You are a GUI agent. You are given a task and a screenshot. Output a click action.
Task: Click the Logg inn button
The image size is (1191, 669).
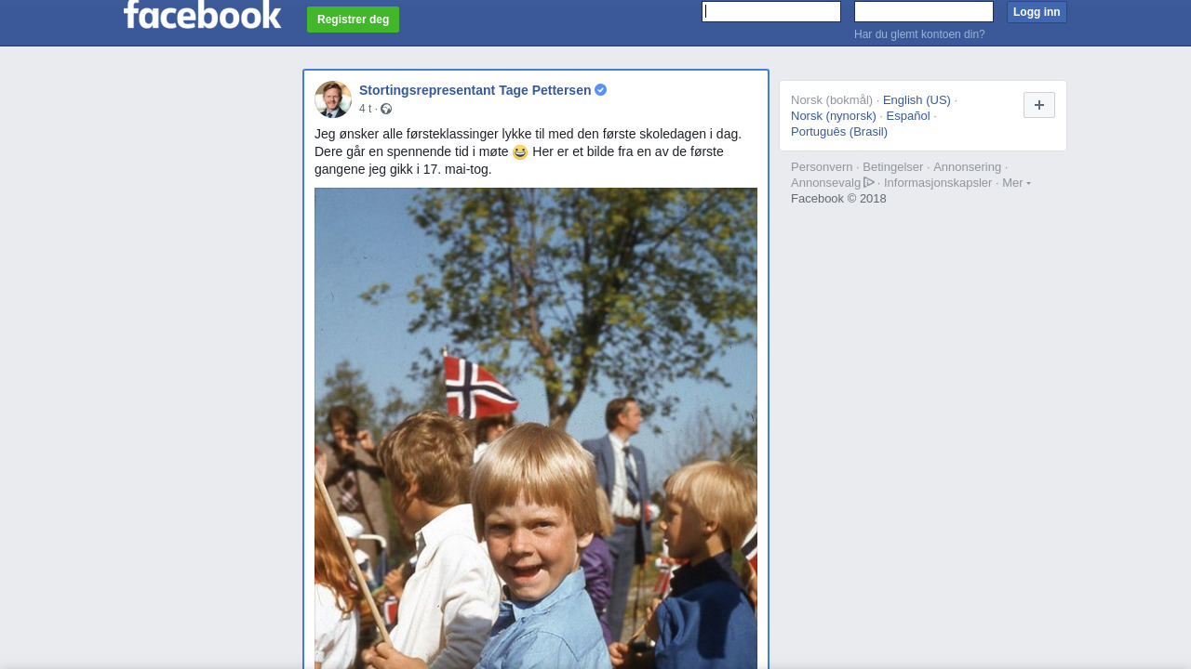point(1037,12)
